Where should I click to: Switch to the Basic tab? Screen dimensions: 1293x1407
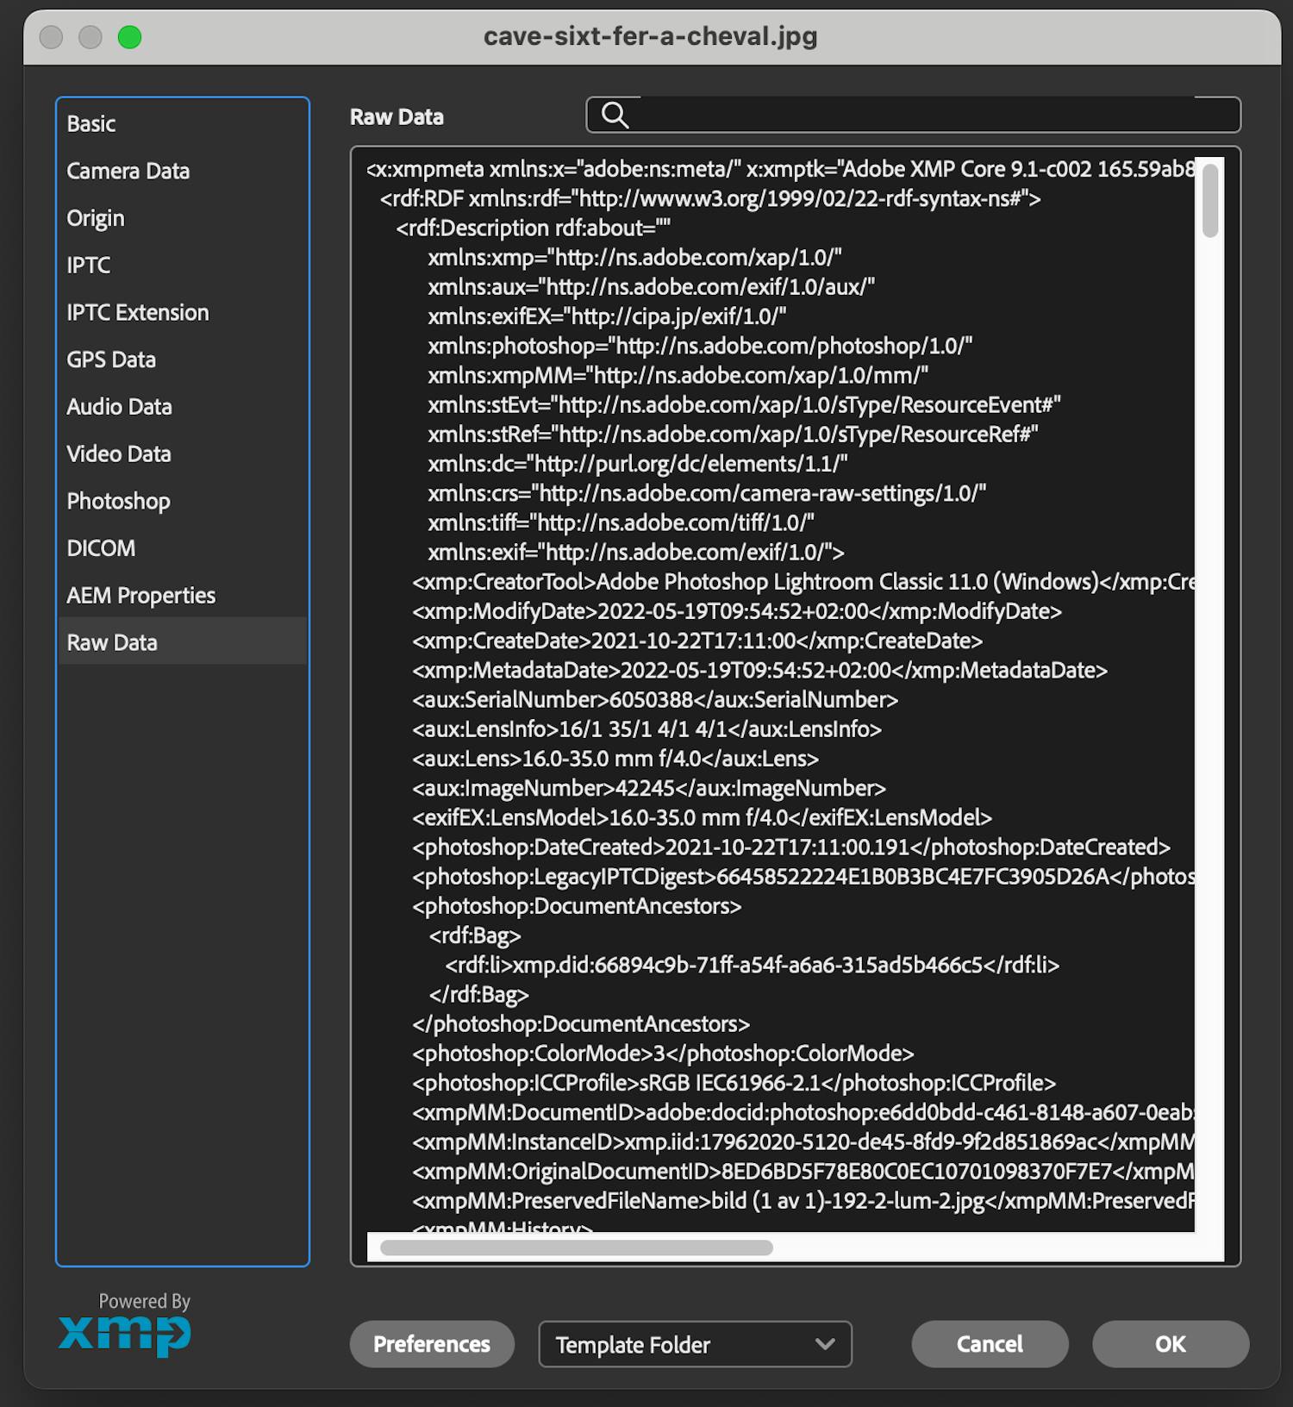pos(91,124)
